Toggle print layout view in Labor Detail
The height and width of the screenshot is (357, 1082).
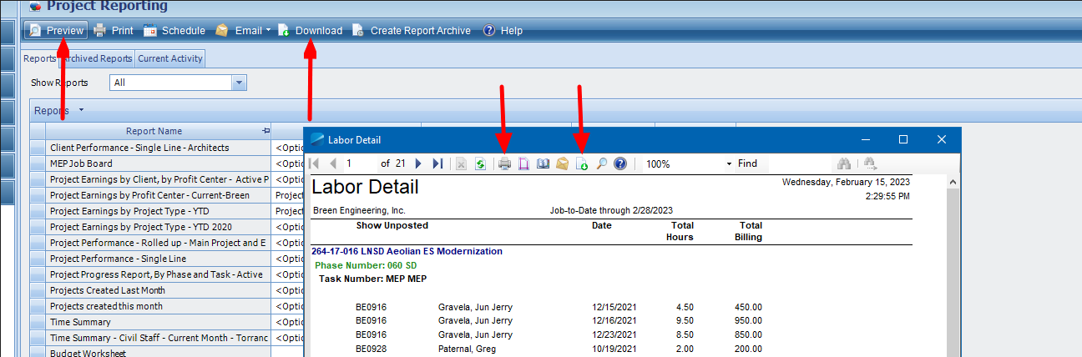[524, 163]
